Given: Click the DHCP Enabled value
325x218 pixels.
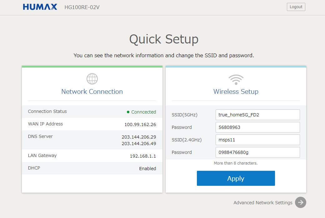Looking at the screenshot, I should pyautogui.click(x=147, y=169).
